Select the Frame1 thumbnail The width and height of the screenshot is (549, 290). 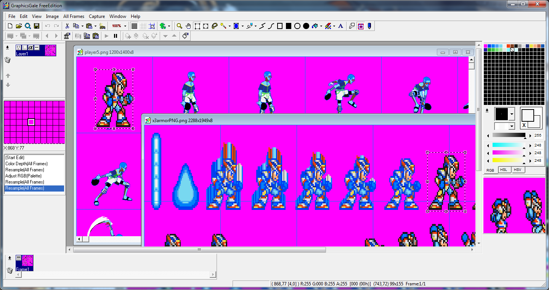click(24, 263)
